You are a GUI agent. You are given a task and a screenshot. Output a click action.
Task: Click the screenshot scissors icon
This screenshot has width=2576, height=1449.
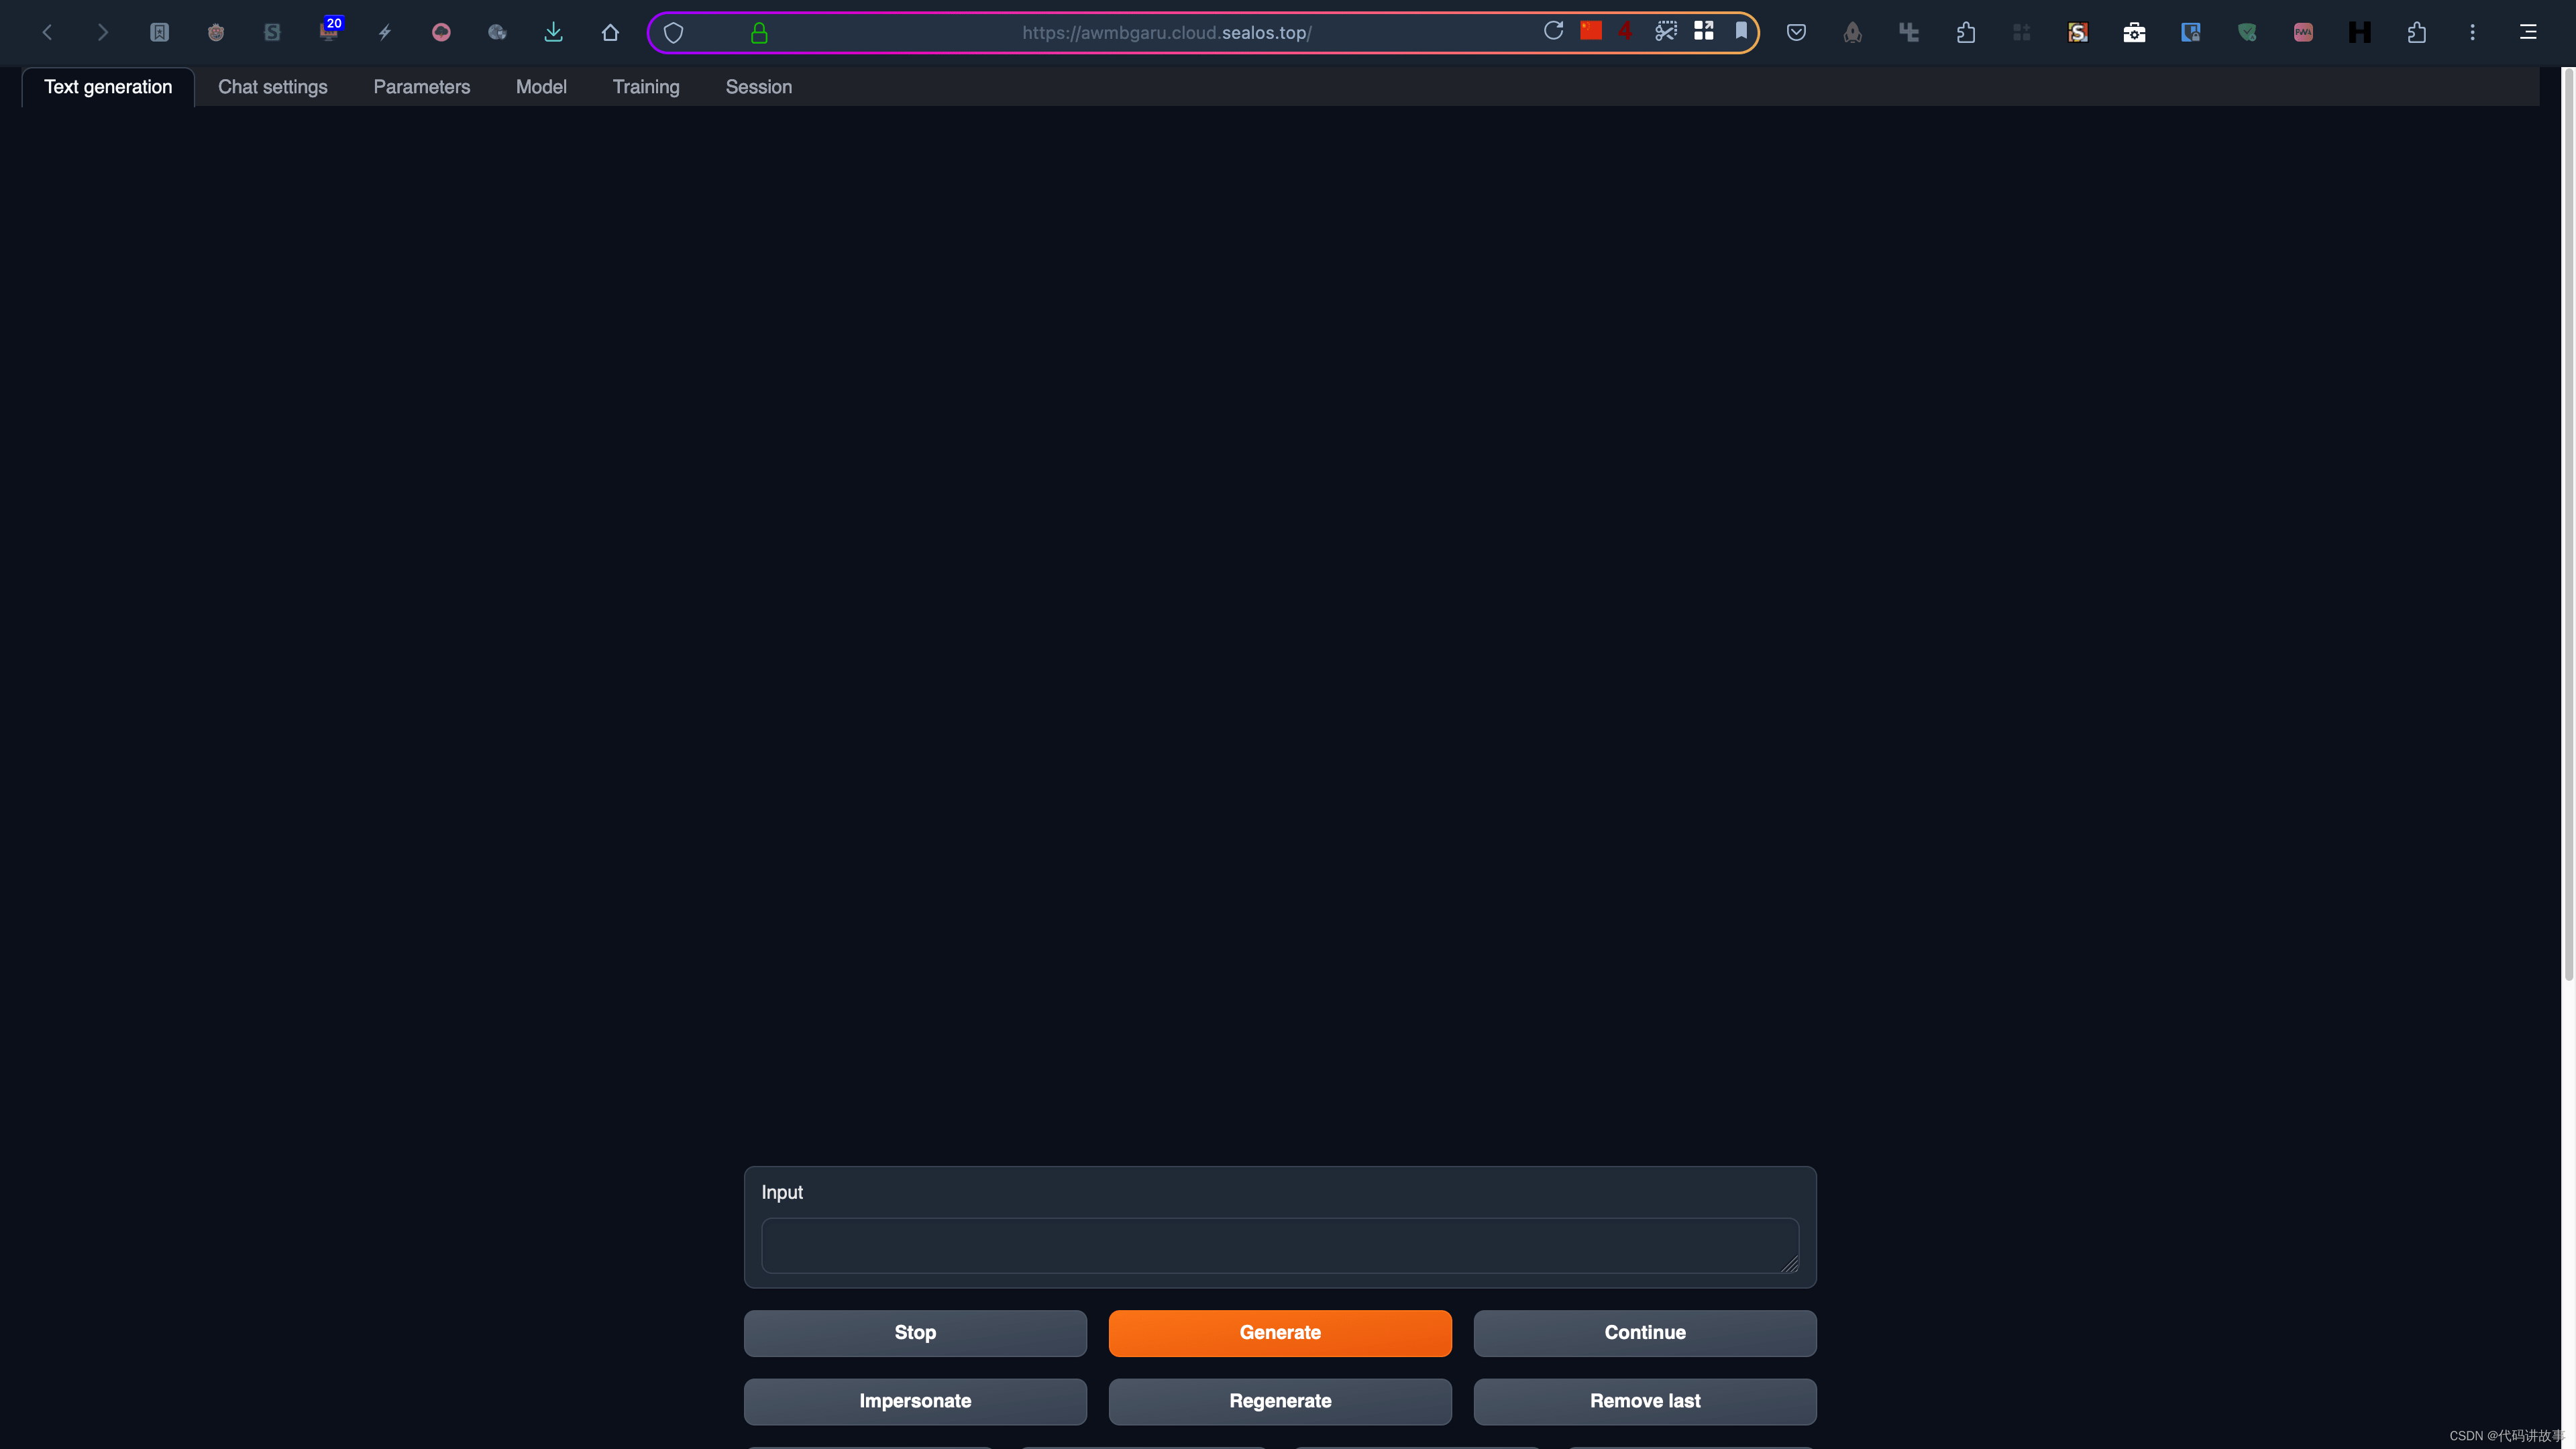(x=1666, y=31)
